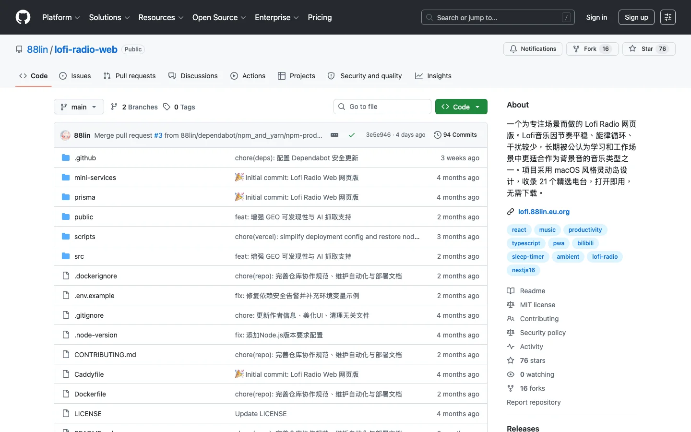Image resolution: width=691 pixels, height=432 pixels.
Task: Click Report repository link
Action: click(534, 402)
